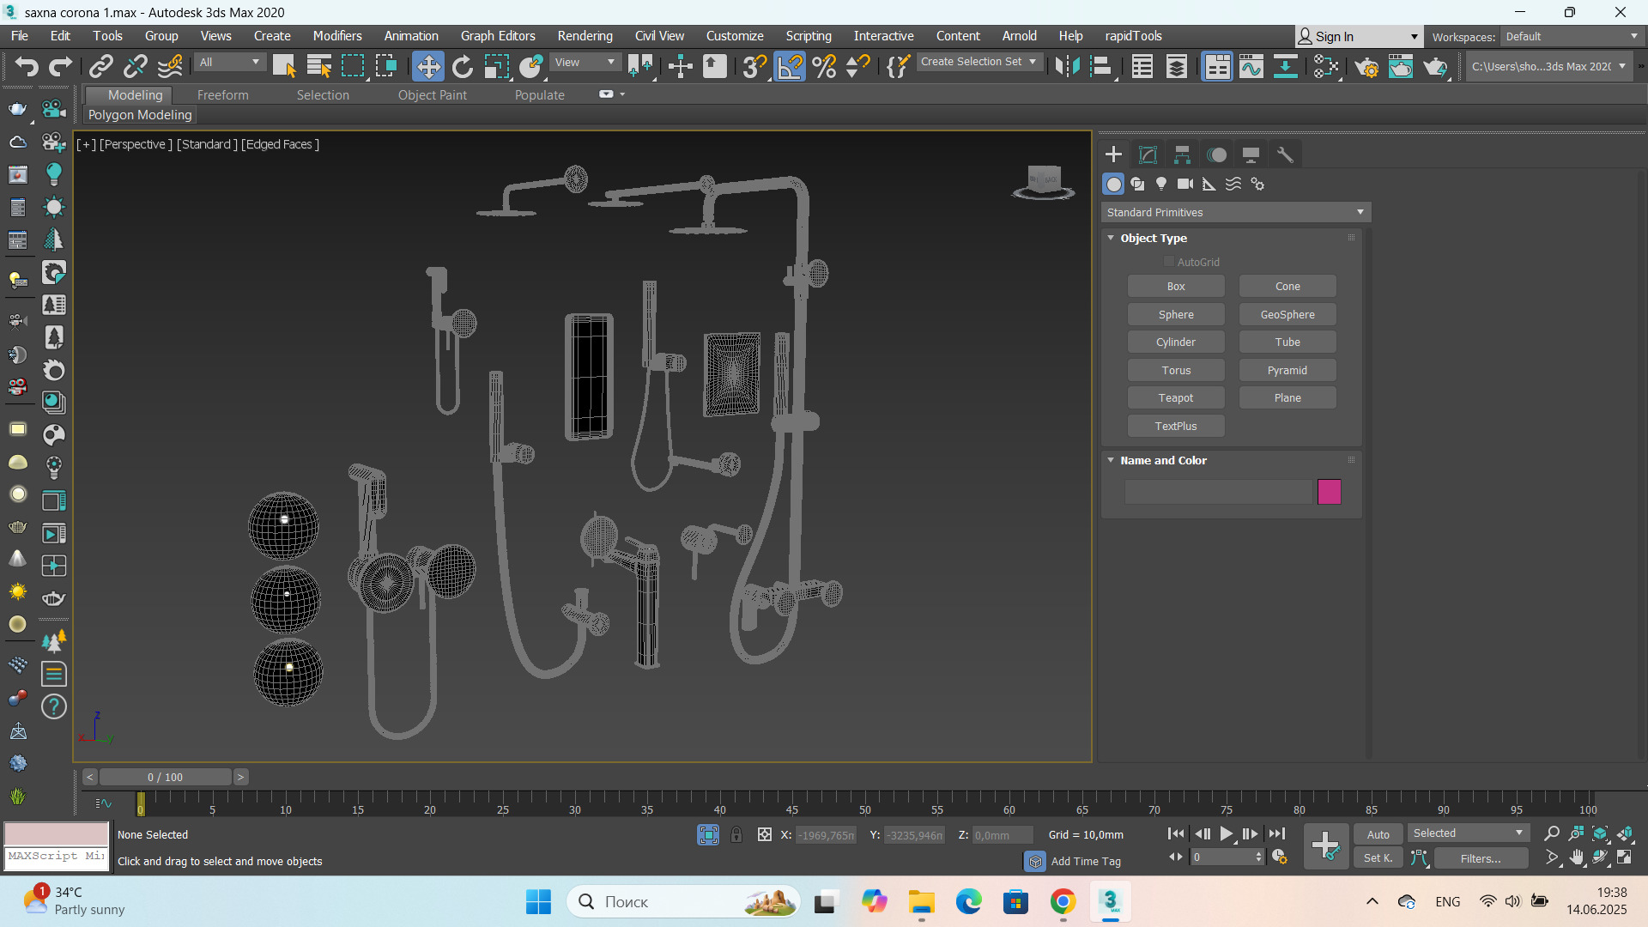Viewport: 1648px width, 927px height.
Task: Click the object name input field
Action: click(x=1219, y=492)
